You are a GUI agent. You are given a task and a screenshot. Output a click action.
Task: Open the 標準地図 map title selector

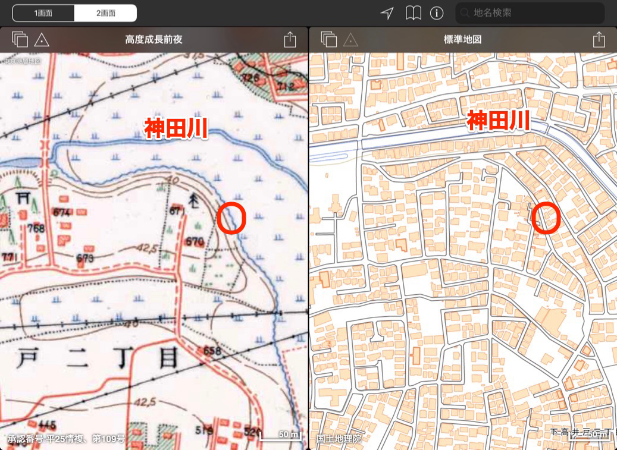[462, 40]
